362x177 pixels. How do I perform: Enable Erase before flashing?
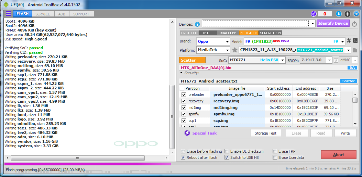pyautogui.click(x=183, y=151)
